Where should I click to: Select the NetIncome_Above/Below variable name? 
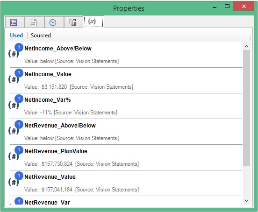58,49
